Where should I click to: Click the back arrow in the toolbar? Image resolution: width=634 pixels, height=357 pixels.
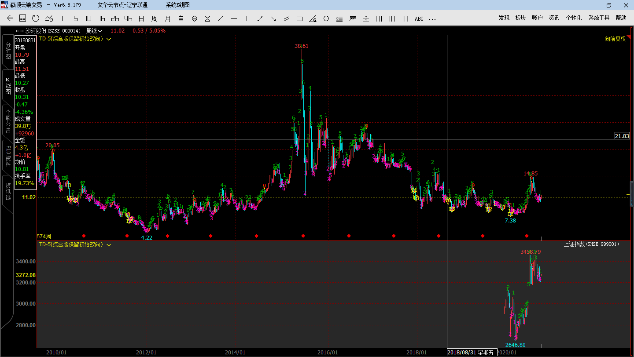[10, 18]
